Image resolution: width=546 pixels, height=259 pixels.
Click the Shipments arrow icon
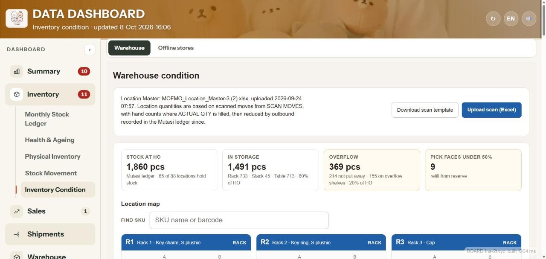coord(17,234)
